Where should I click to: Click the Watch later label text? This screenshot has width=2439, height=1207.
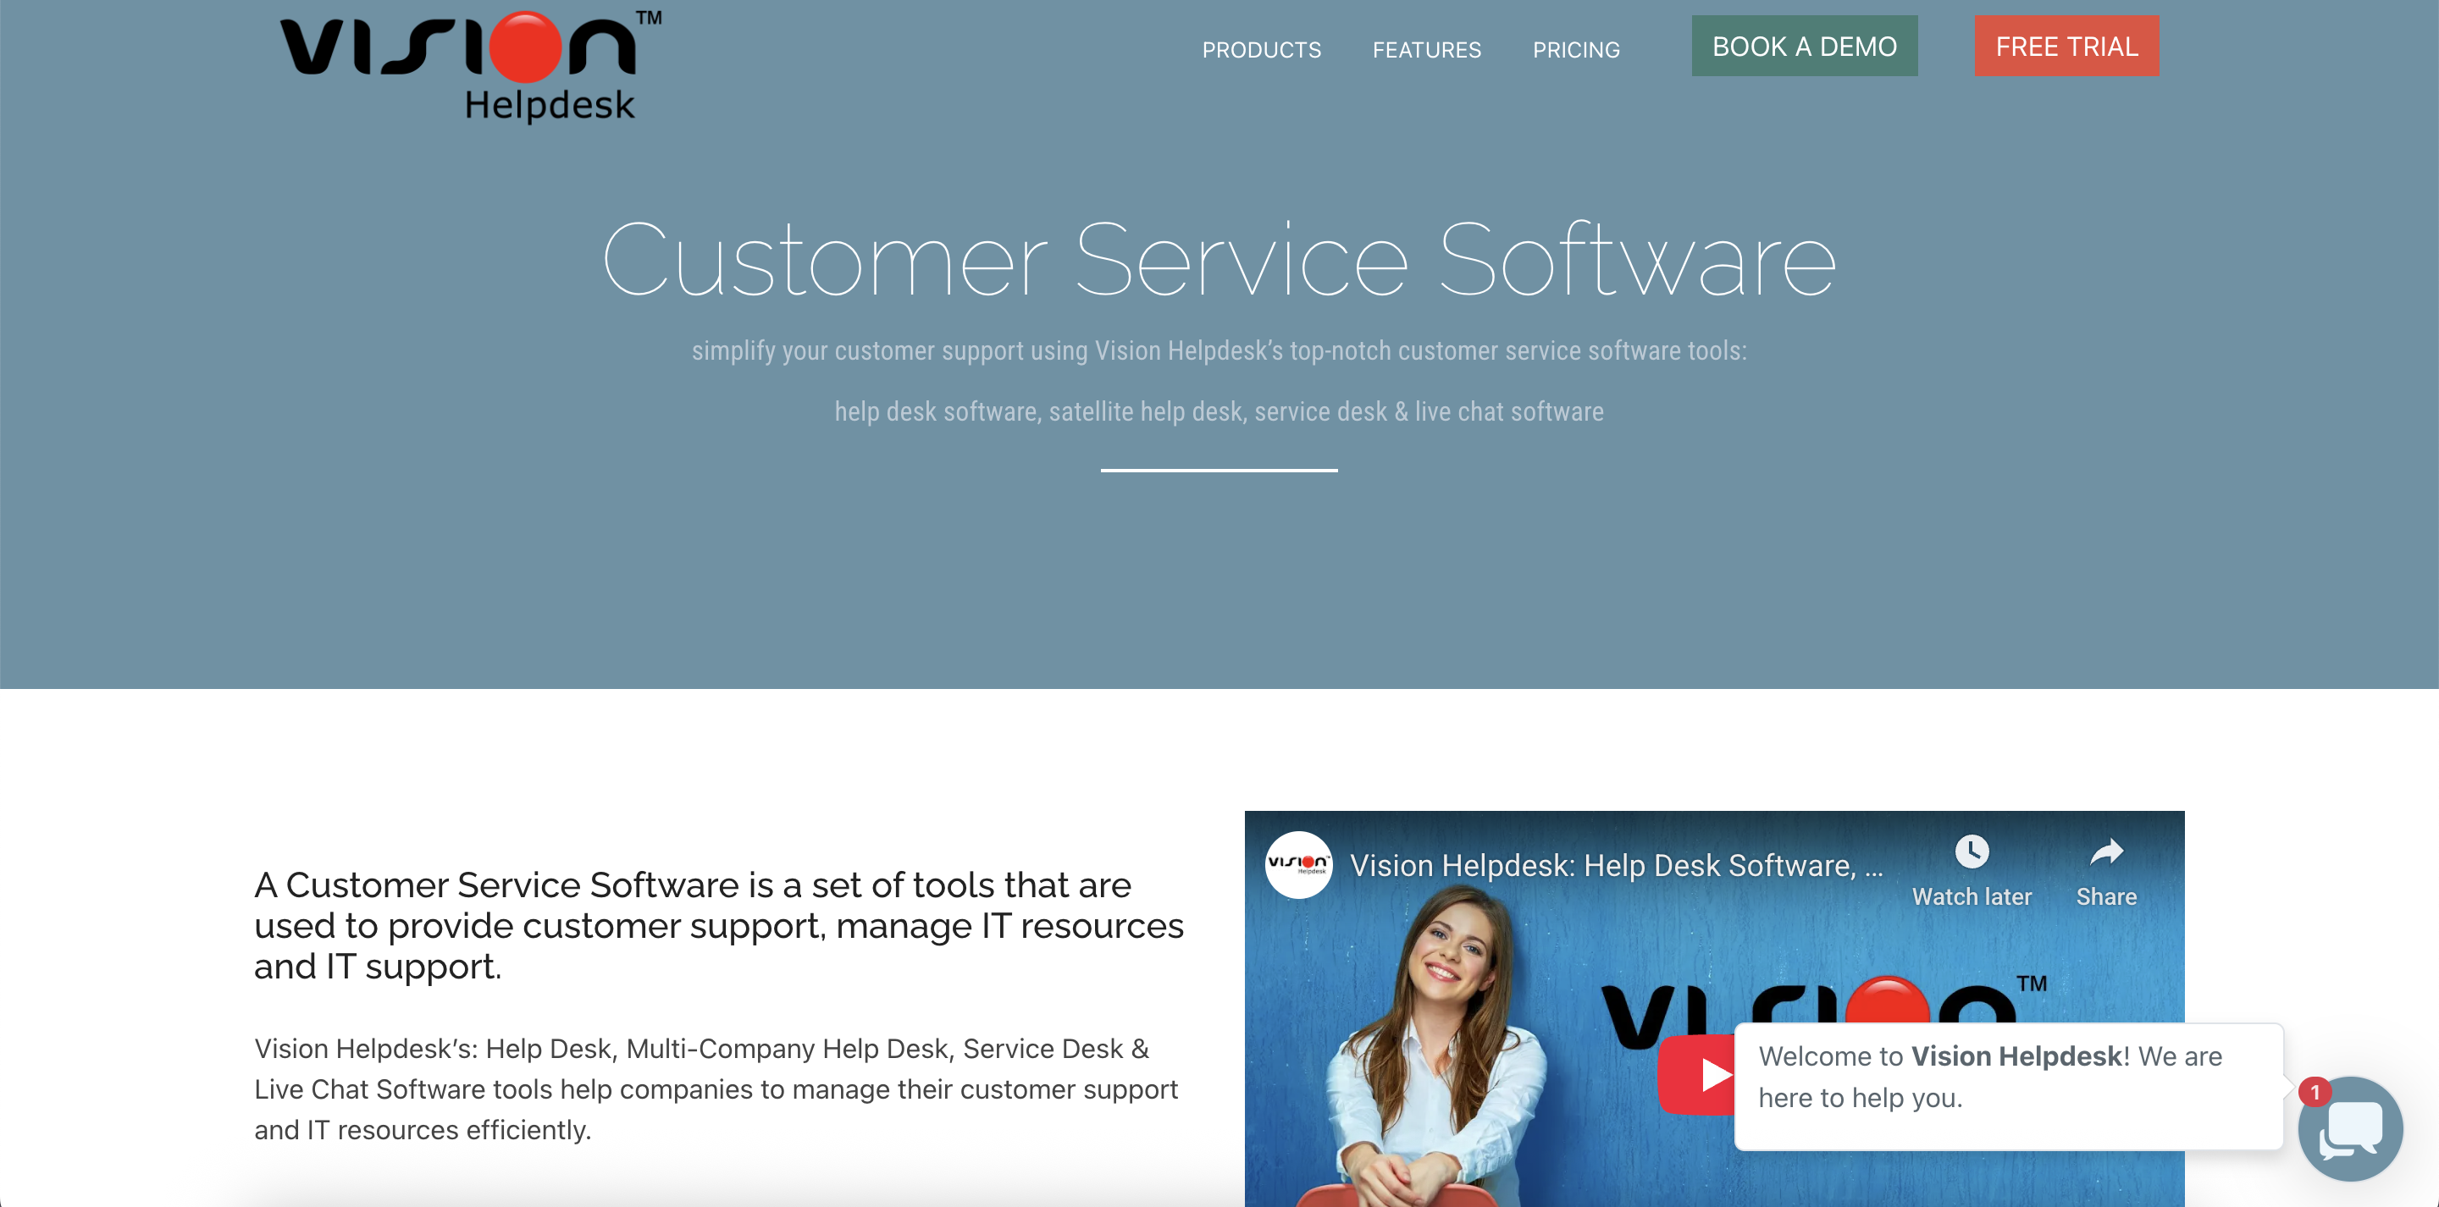tap(1972, 896)
